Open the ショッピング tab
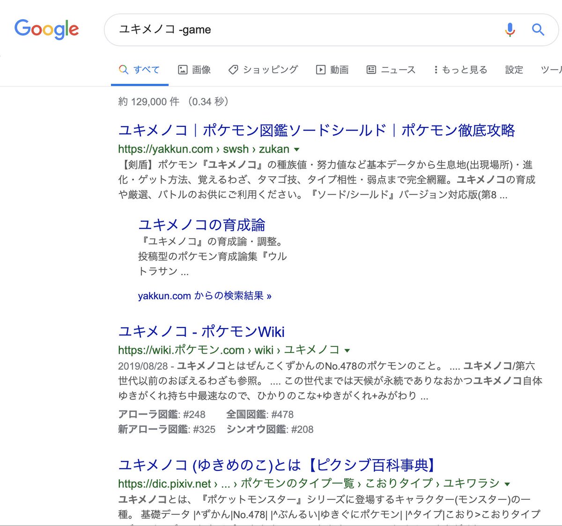This screenshot has height=526, width=562. (x=263, y=70)
